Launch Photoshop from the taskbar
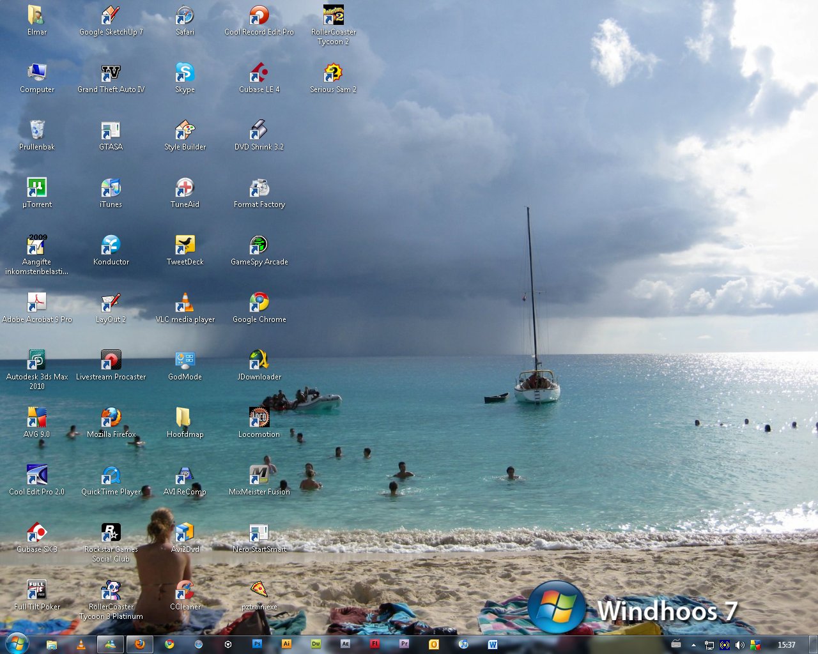 [257, 644]
